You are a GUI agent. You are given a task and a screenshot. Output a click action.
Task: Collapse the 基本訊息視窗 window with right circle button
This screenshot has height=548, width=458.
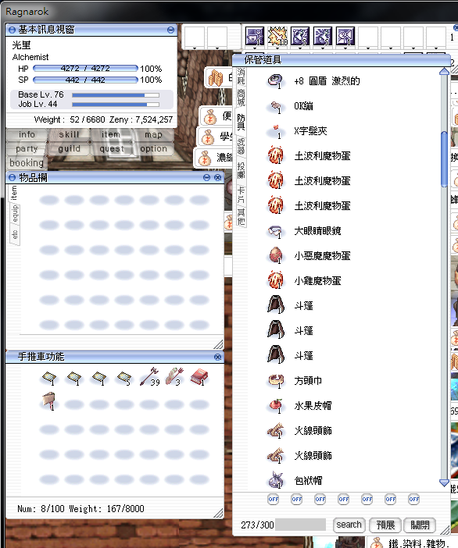point(170,30)
